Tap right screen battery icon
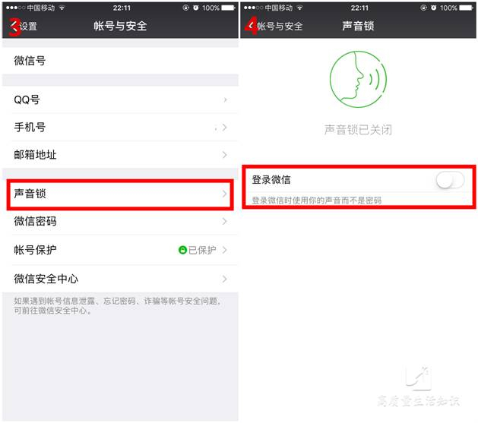This screenshot has width=478, height=423. tap(466, 8)
